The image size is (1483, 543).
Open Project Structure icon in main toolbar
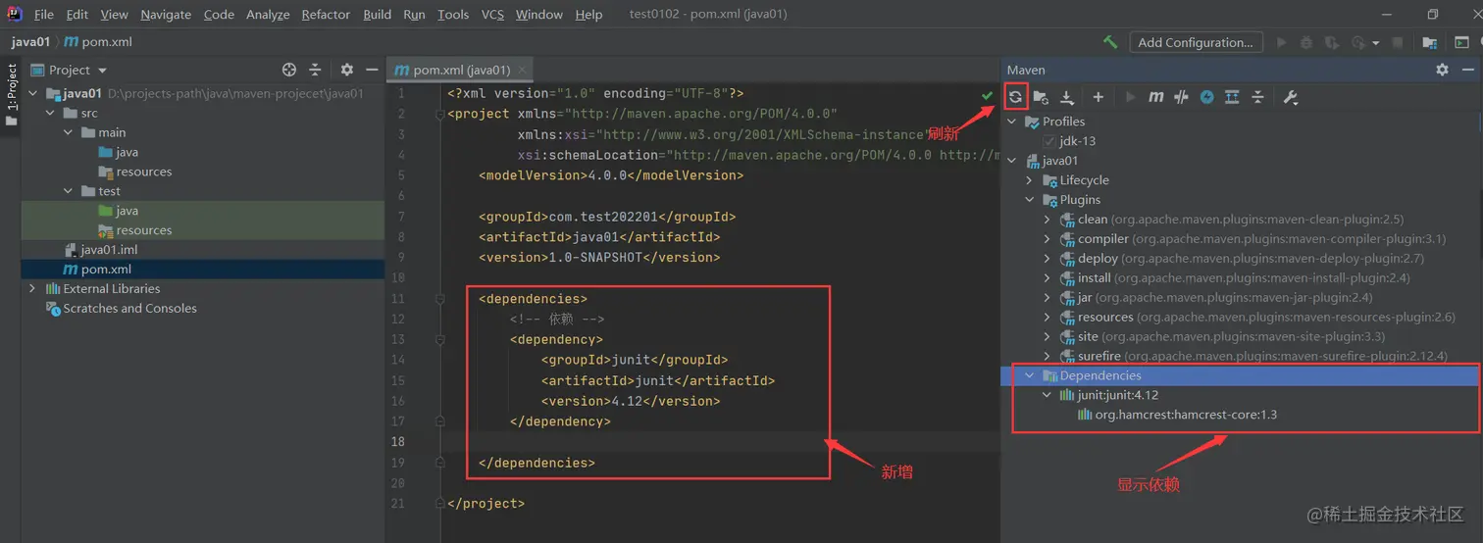1430,42
